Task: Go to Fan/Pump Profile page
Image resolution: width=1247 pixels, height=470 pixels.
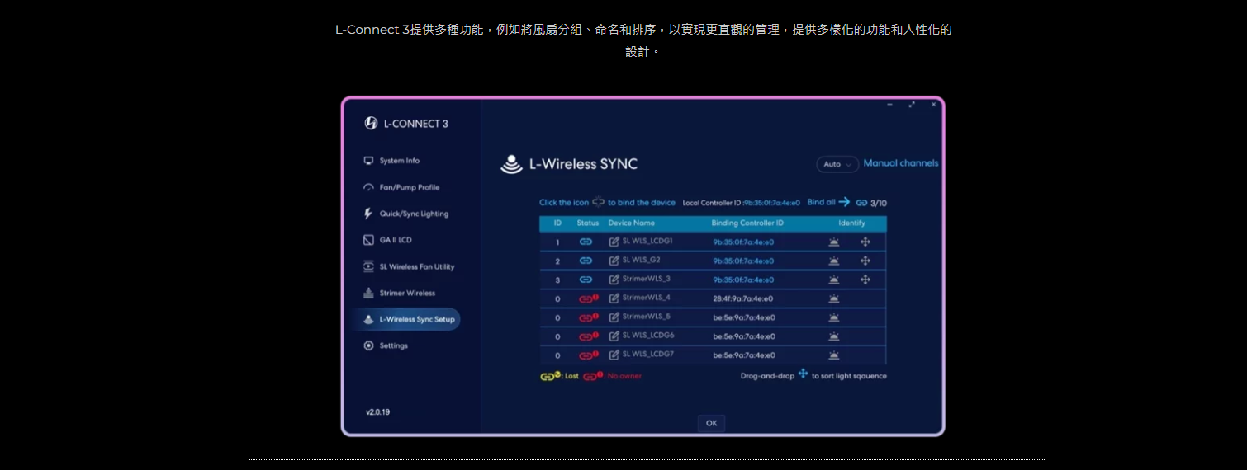Action: click(x=409, y=187)
